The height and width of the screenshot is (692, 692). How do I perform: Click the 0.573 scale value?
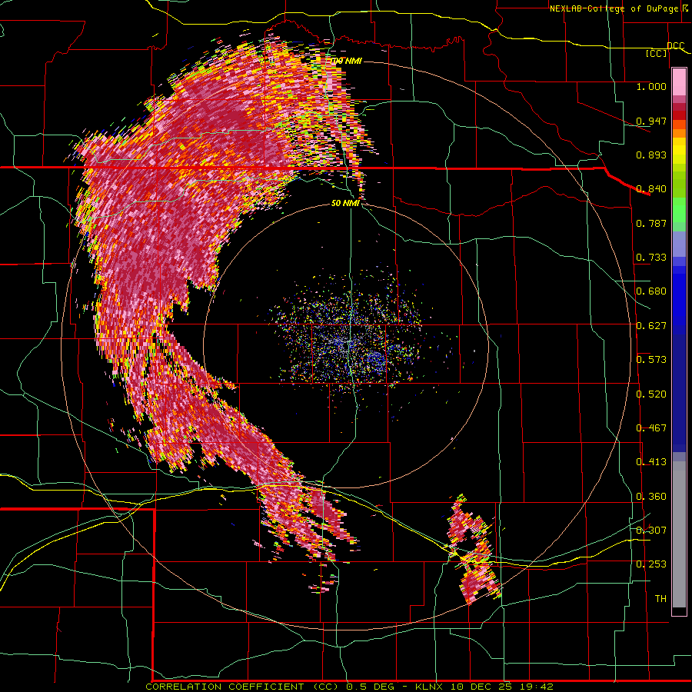point(651,360)
